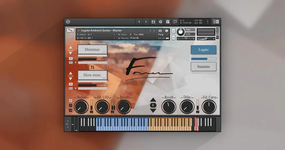Go to next preset using top bar right arrow

pos(146,22)
